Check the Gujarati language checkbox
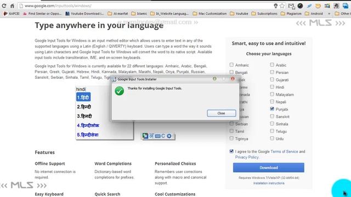The height and width of the screenshot is (197, 351). pyautogui.click(x=272, y=79)
